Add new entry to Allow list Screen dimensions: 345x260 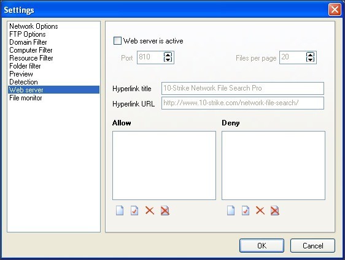(120, 210)
